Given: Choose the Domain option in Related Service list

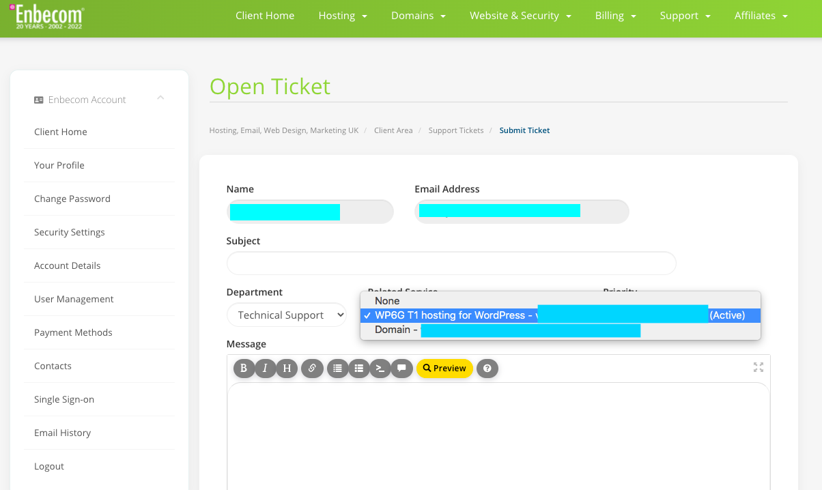Looking at the screenshot, I should (x=560, y=330).
